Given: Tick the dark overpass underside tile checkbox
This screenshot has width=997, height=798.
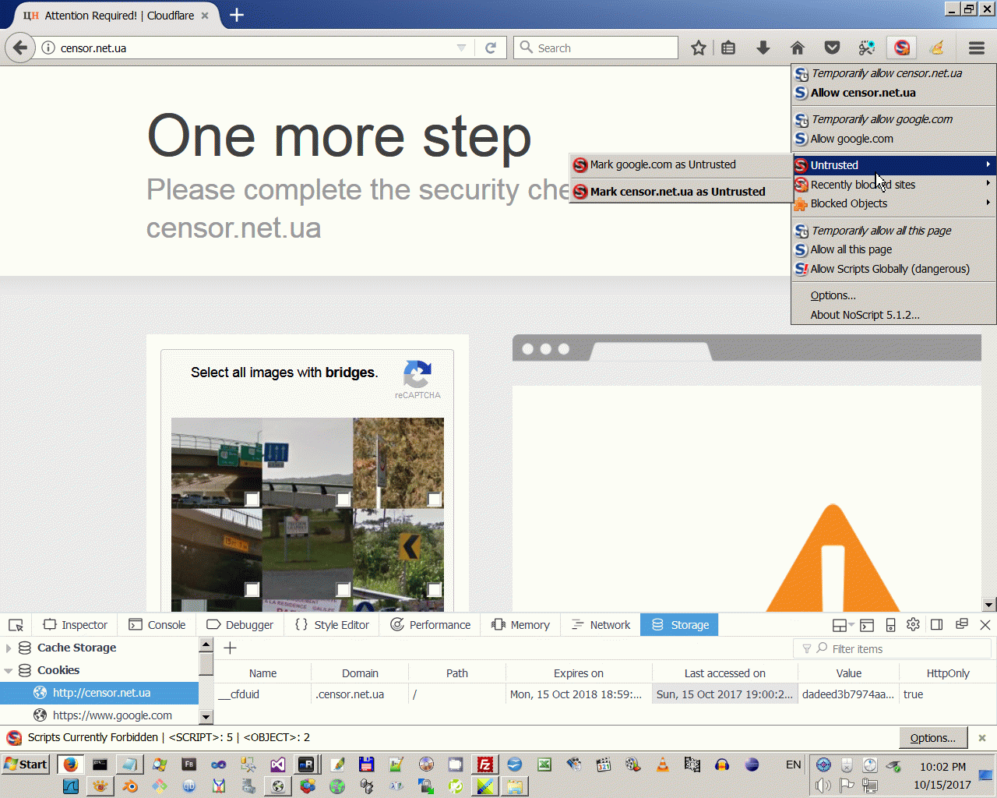Looking at the screenshot, I should (x=252, y=590).
